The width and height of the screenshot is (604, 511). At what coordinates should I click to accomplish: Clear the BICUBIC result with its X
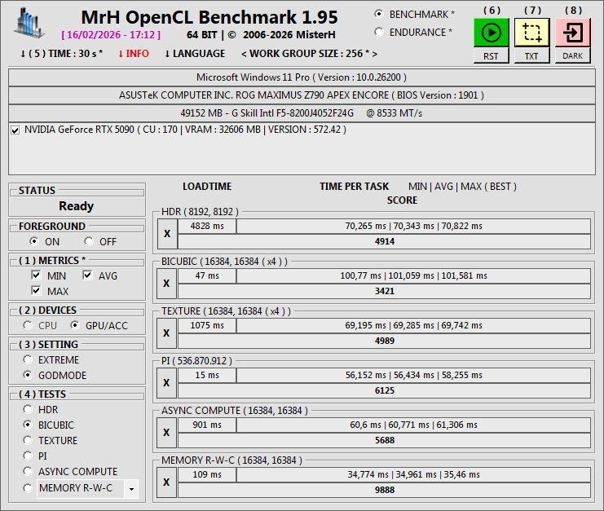pyautogui.click(x=167, y=284)
